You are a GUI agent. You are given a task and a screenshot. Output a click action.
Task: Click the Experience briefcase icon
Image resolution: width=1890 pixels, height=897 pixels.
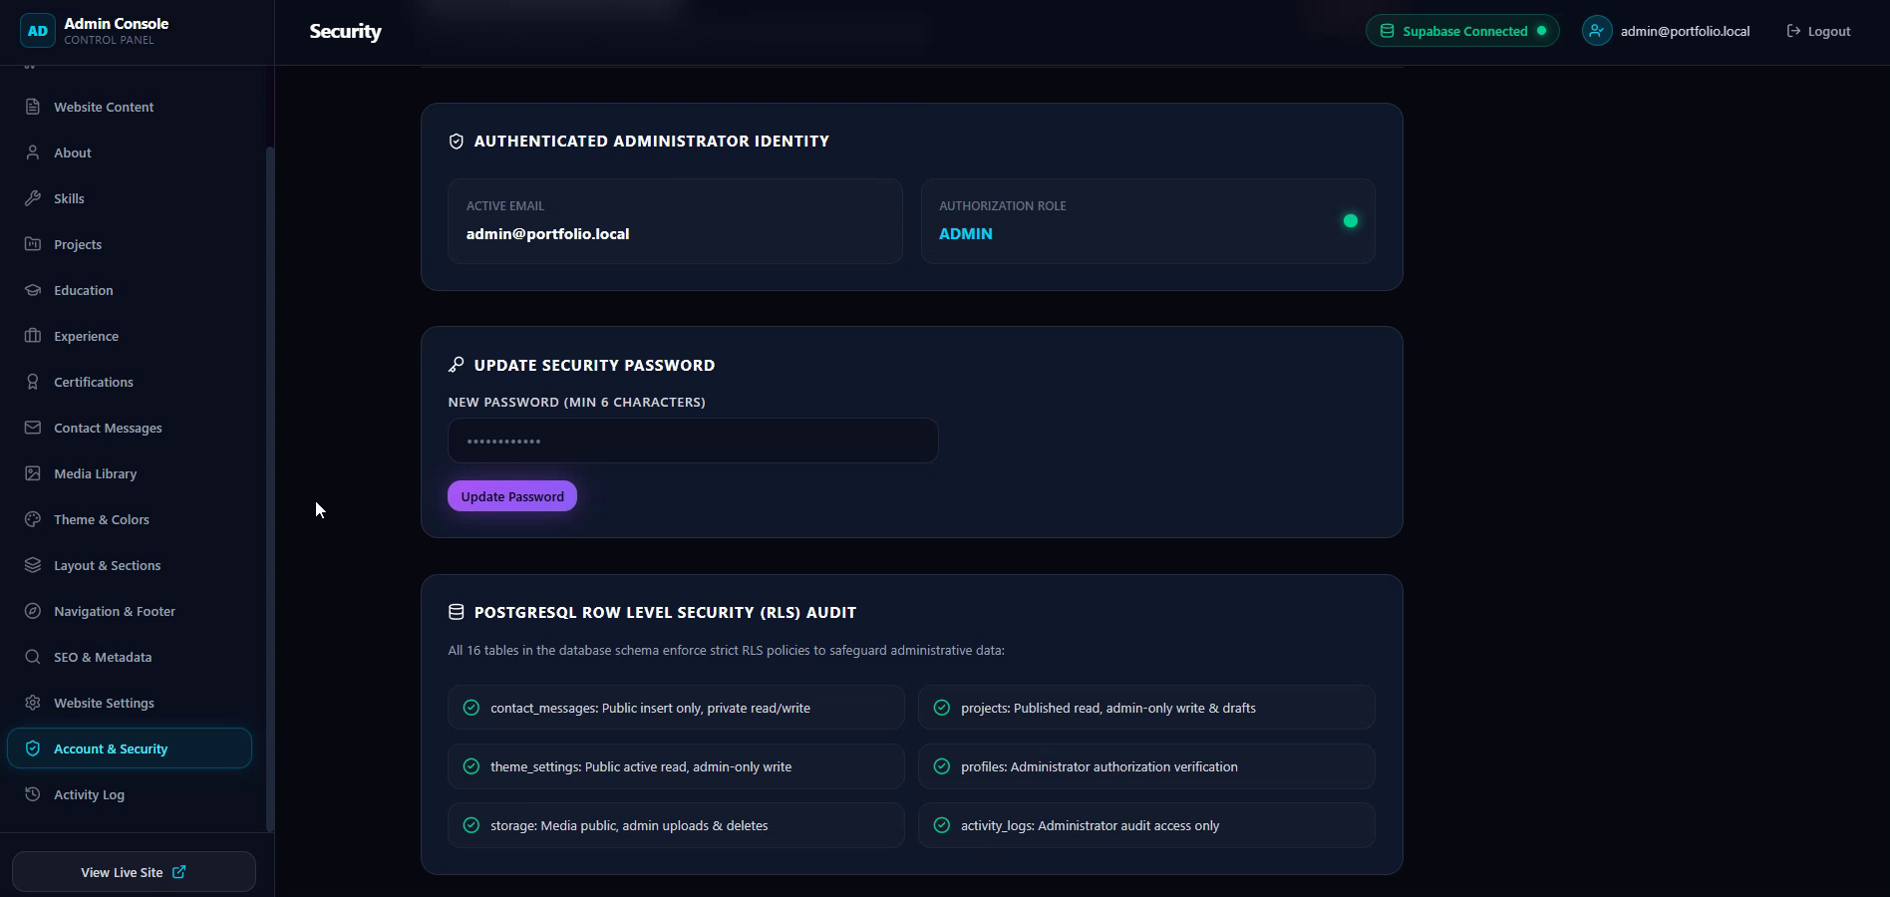[x=33, y=336]
